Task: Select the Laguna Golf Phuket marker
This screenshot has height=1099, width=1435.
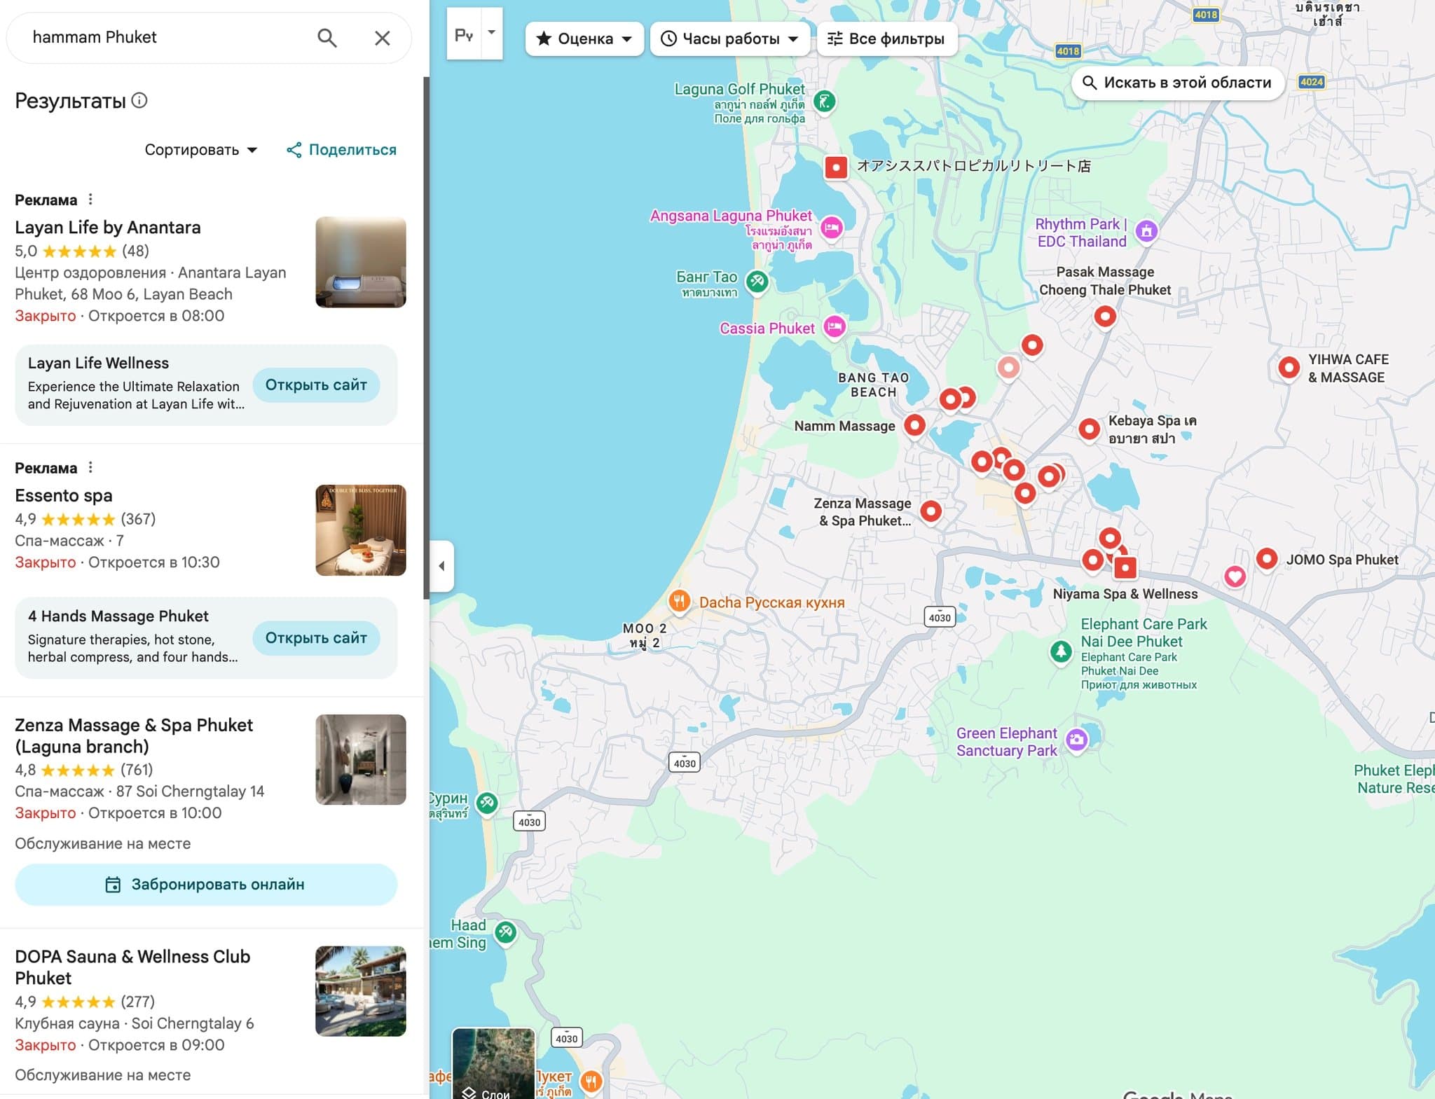Action: [825, 102]
